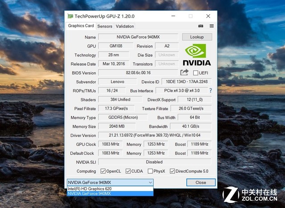Viewport: 285px width, 208px height.
Task: Click the Default Clock field 1083 MHz
Action: (x=110, y=153)
